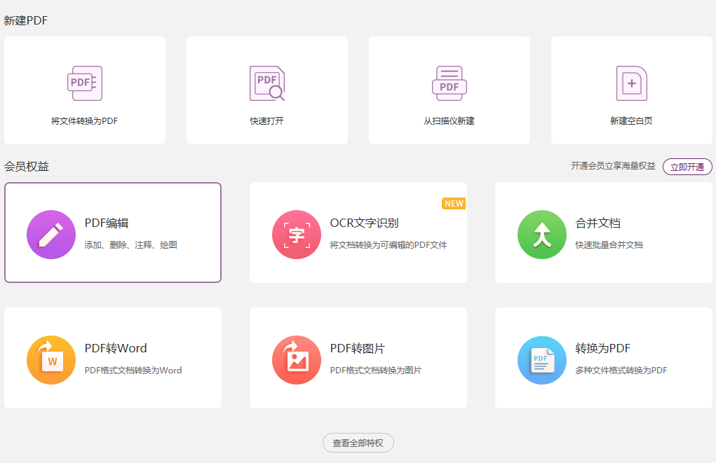Image resolution: width=716 pixels, height=463 pixels.
Task: Select the 从扫描仪新建 scanner icon
Action: tap(449, 82)
